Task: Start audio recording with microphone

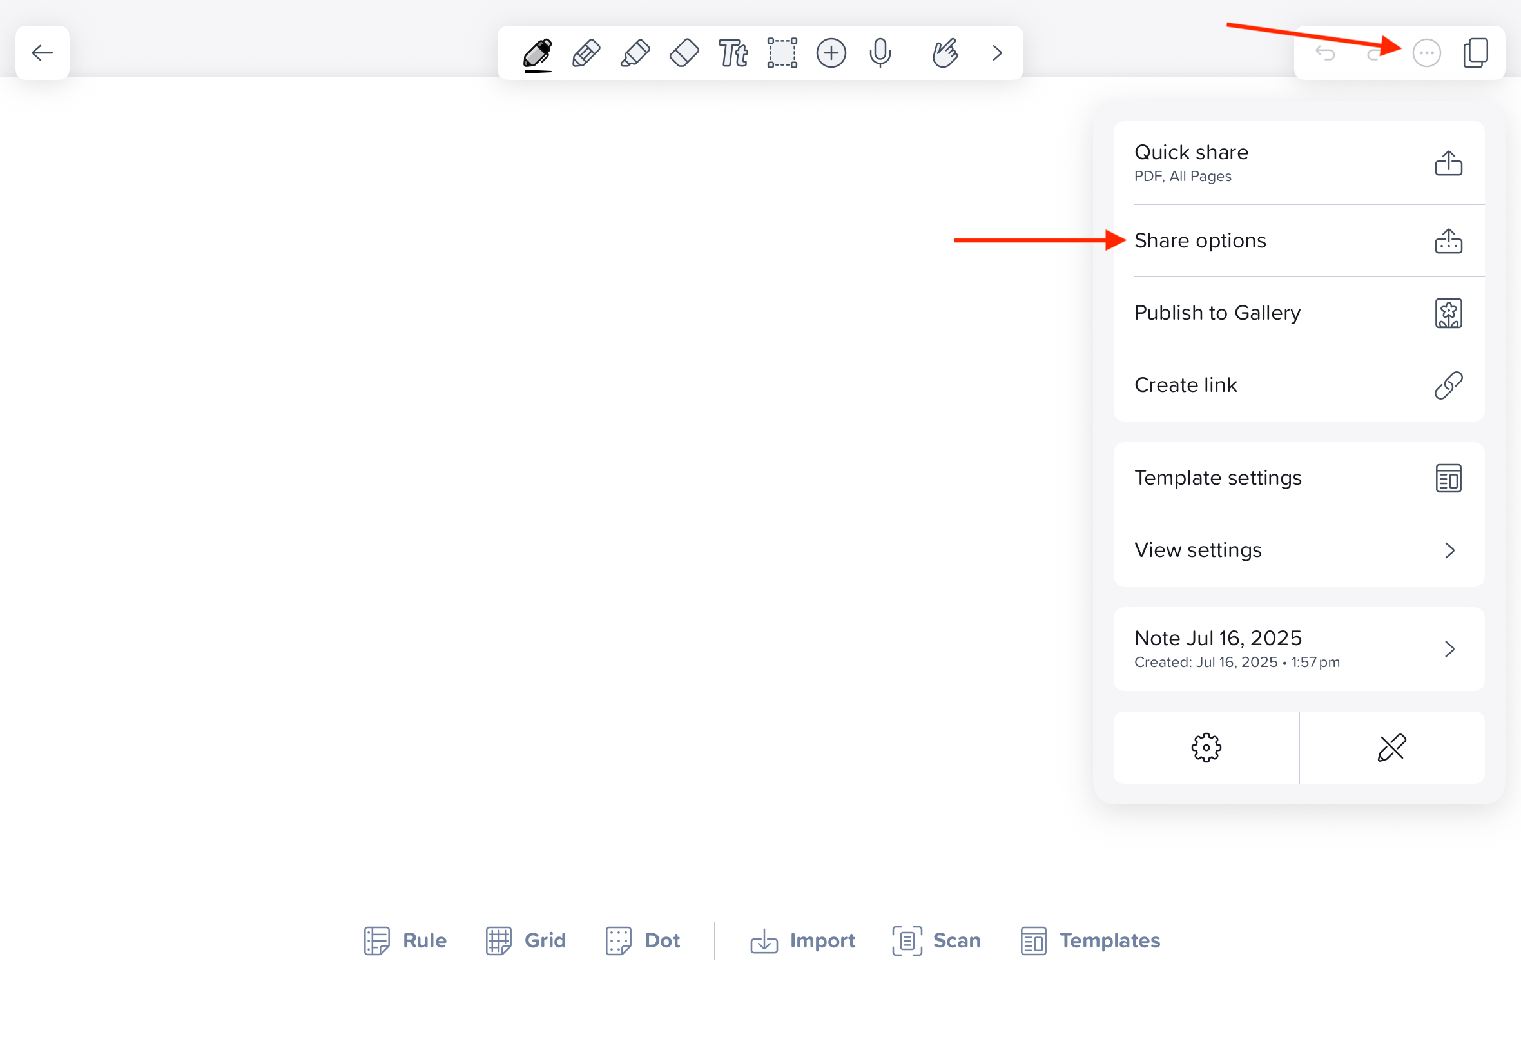Action: [880, 53]
